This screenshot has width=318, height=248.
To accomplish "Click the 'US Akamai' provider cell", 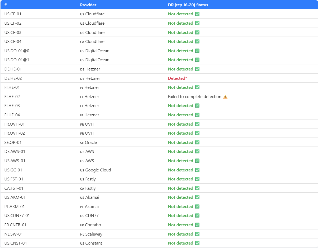I will 90,197.
